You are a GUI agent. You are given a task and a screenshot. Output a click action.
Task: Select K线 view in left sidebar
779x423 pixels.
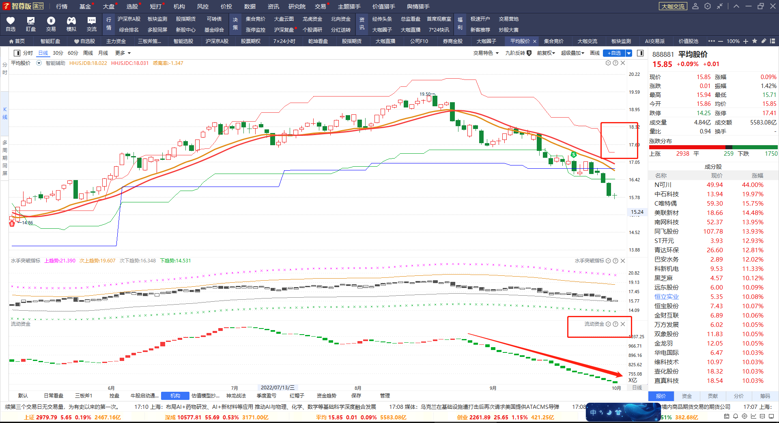5,113
